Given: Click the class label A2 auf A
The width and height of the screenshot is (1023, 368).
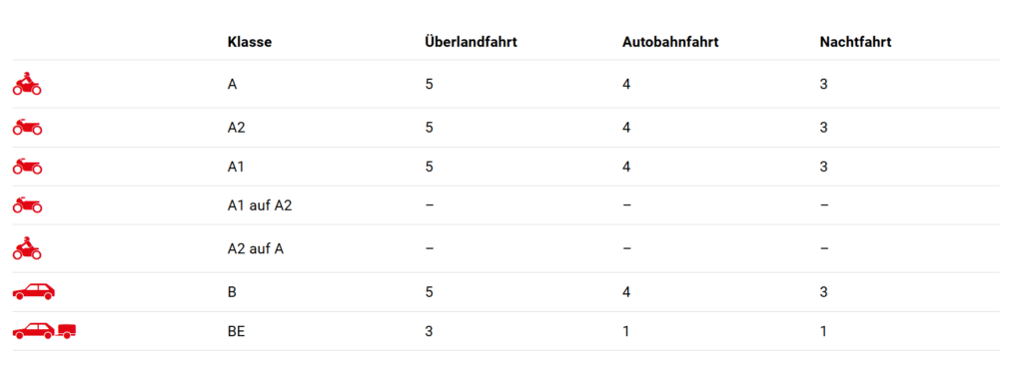Looking at the screenshot, I should click(255, 248).
